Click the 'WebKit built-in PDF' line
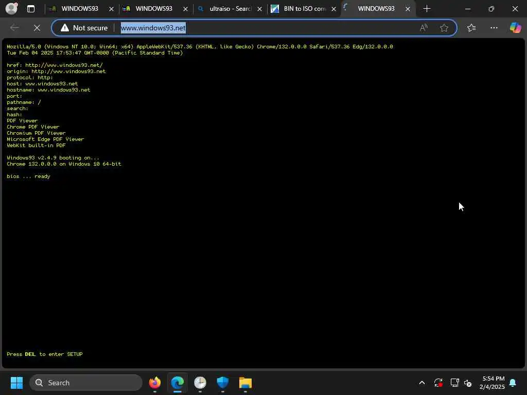 click(x=37, y=146)
